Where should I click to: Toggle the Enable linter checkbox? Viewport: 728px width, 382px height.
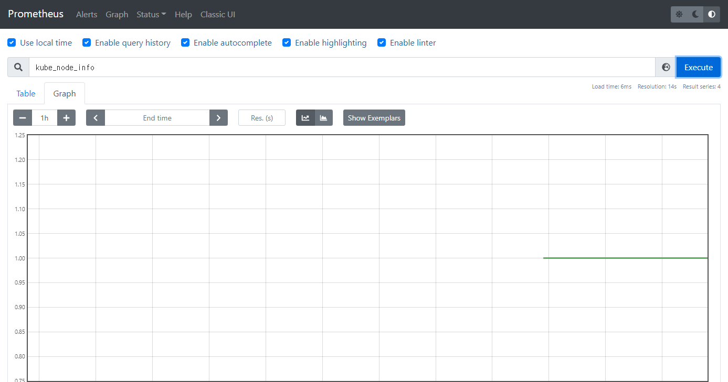(x=382, y=42)
